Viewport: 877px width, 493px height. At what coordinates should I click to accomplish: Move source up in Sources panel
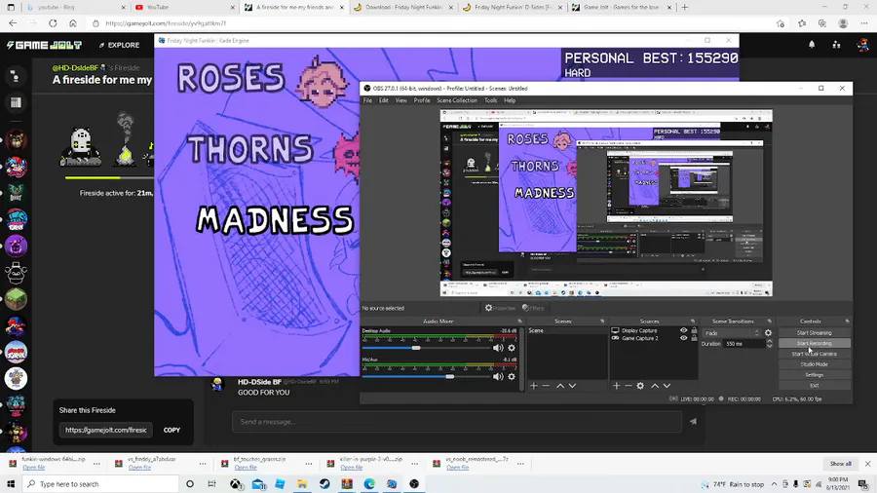pyautogui.click(x=655, y=386)
